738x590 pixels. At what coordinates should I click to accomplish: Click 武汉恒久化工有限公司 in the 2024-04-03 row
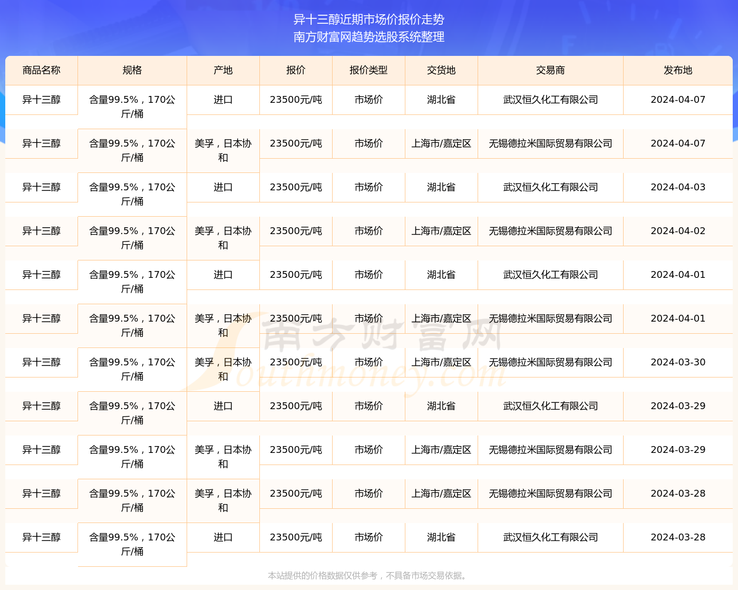tap(550, 187)
